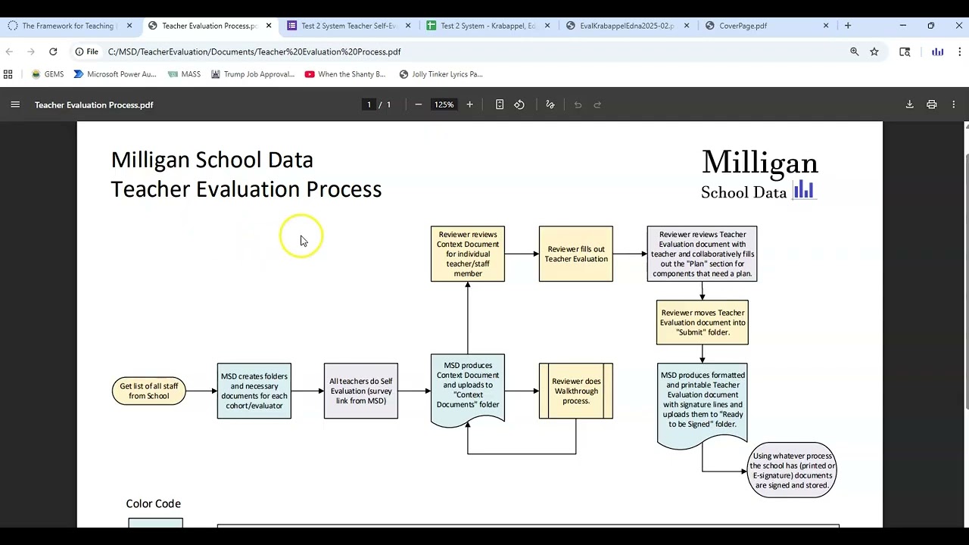Open the When the Shanty B... bookmark
The width and height of the screenshot is (969, 545).
pos(345,74)
